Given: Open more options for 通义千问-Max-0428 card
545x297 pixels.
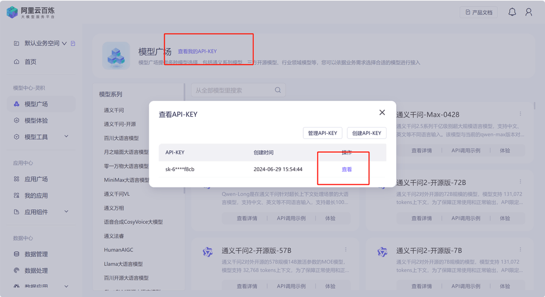Looking at the screenshot, I should click(x=521, y=114).
